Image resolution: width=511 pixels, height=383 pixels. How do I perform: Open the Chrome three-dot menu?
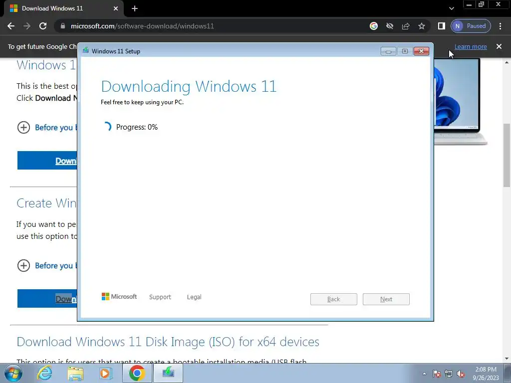[x=500, y=26]
